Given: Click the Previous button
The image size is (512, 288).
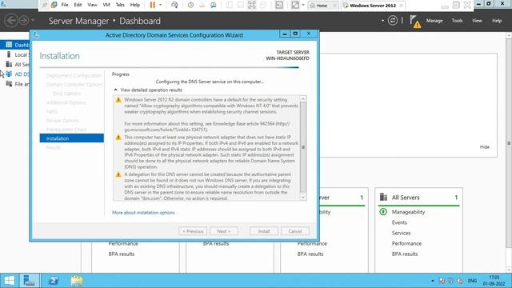Looking at the screenshot, I should (x=193, y=231).
